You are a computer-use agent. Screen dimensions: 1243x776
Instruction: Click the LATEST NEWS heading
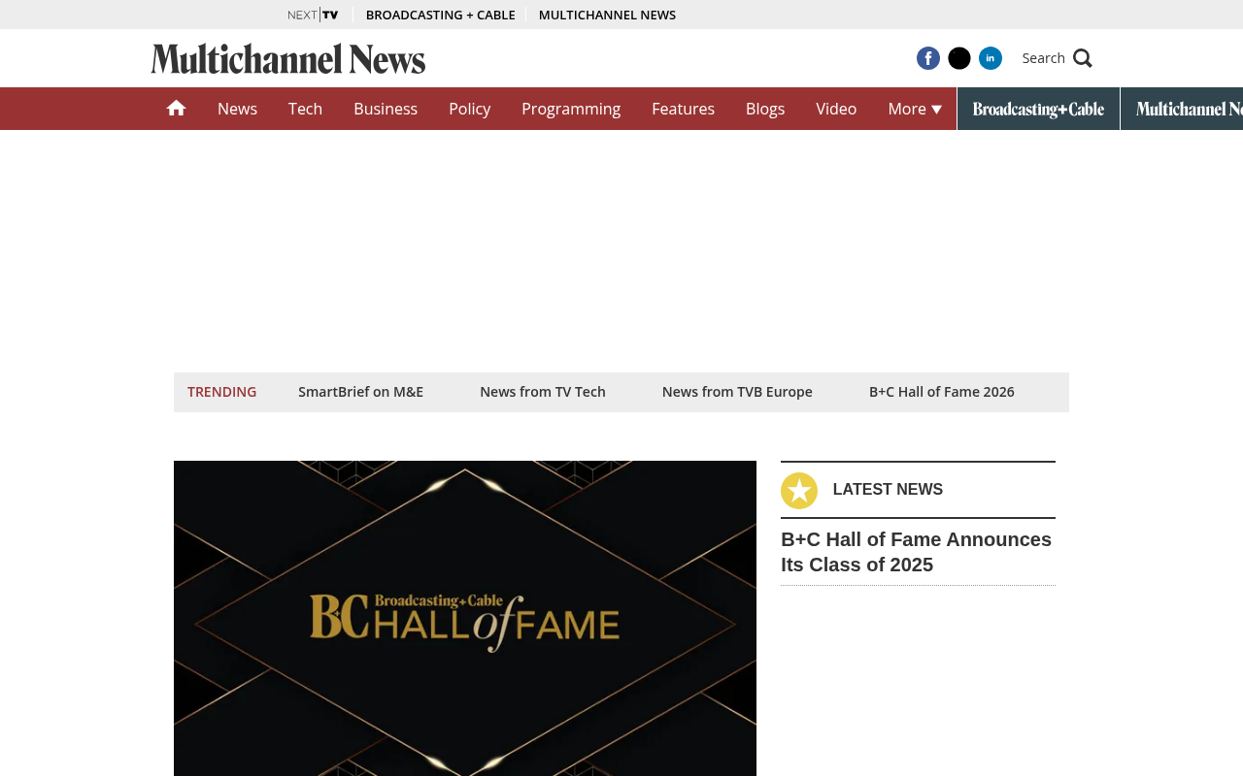(888, 490)
